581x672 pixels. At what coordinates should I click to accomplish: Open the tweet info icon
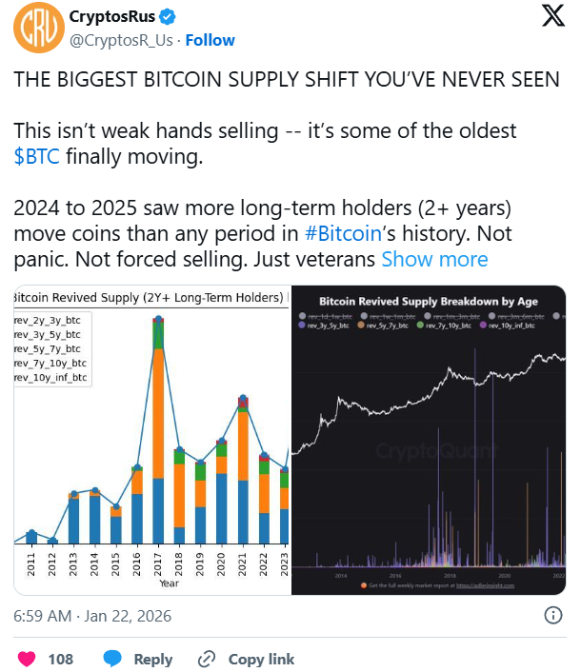click(551, 616)
